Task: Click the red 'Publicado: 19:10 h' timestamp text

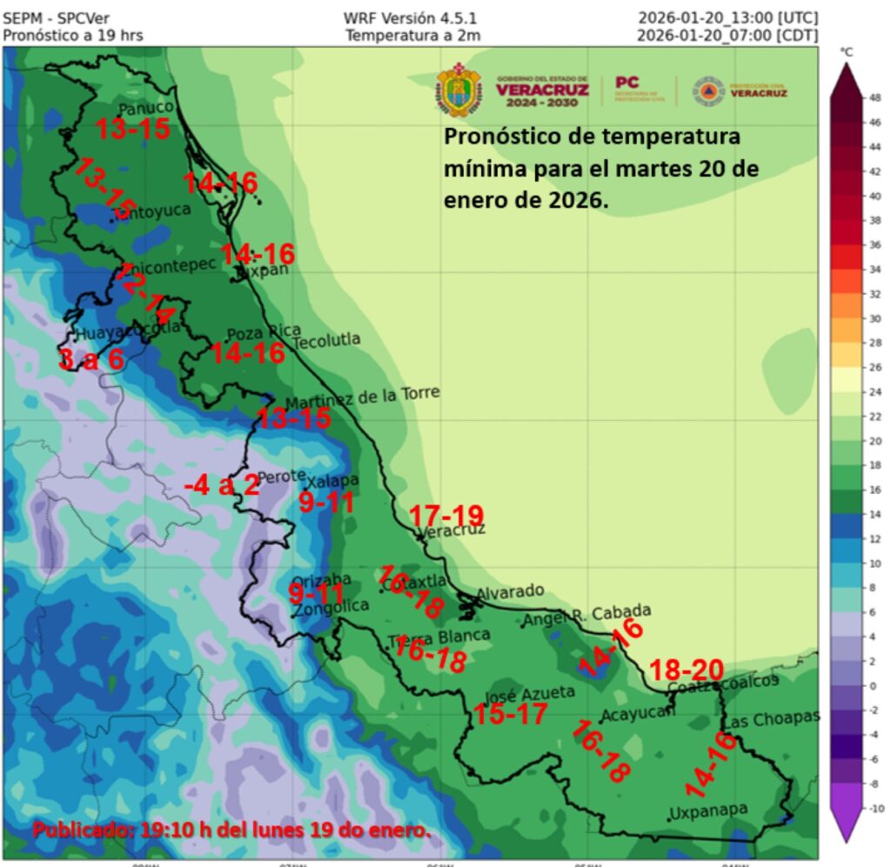Action: coord(231,830)
